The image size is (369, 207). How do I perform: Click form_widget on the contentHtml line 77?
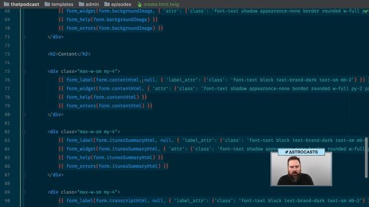[x=81, y=89]
